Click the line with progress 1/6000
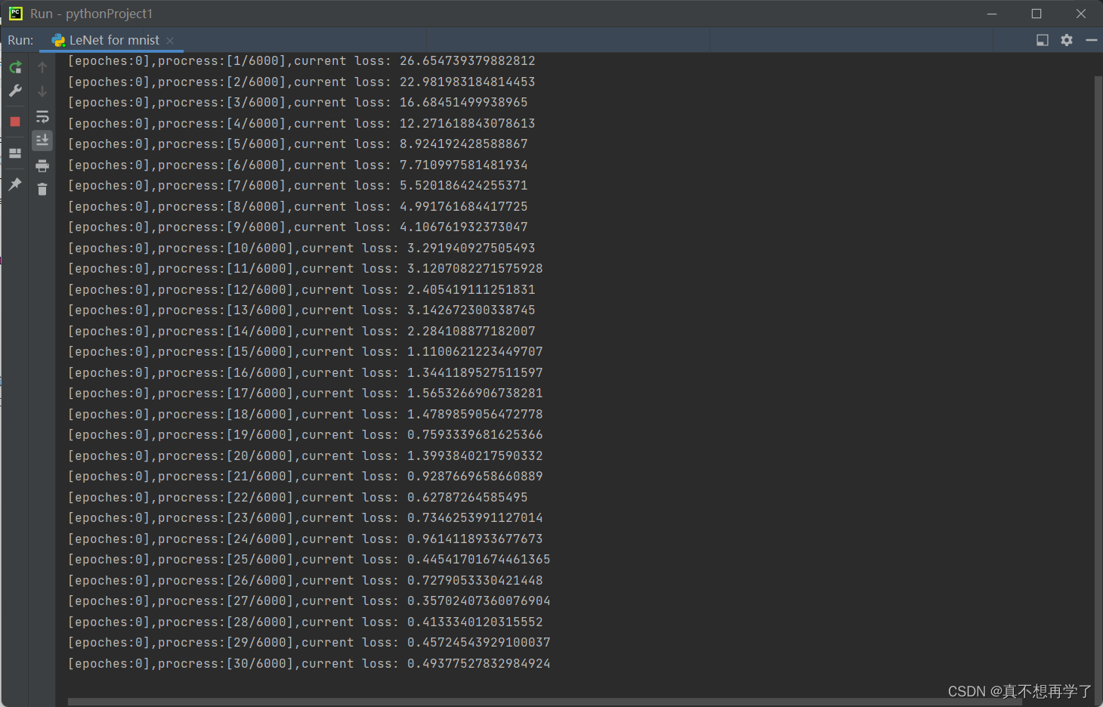Image resolution: width=1103 pixels, height=707 pixels. coord(301,60)
